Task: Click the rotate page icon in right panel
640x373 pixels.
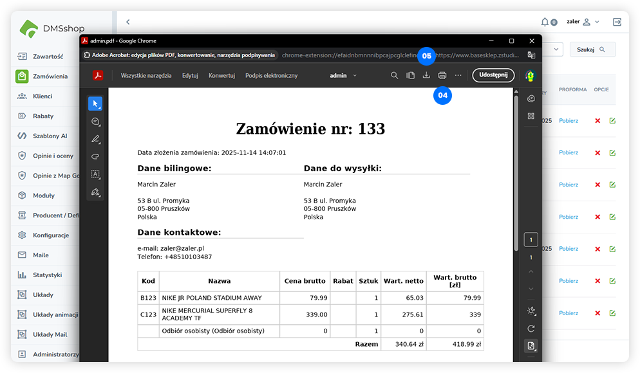Action: [531, 328]
